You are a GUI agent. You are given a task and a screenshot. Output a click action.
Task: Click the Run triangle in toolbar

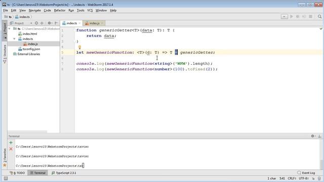[x=292, y=17]
